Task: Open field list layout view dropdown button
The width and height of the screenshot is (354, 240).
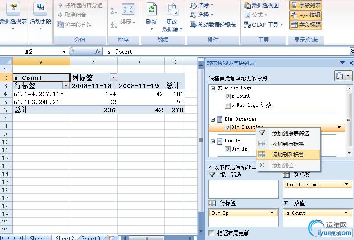Action: [343, 76]
